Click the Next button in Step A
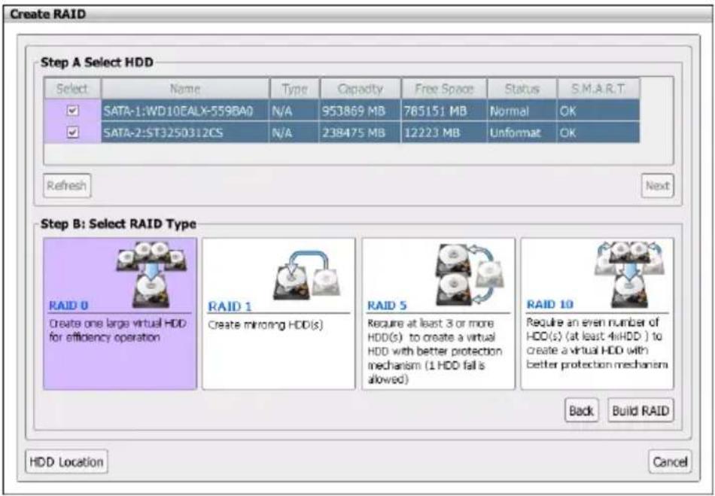 [657, 186]
